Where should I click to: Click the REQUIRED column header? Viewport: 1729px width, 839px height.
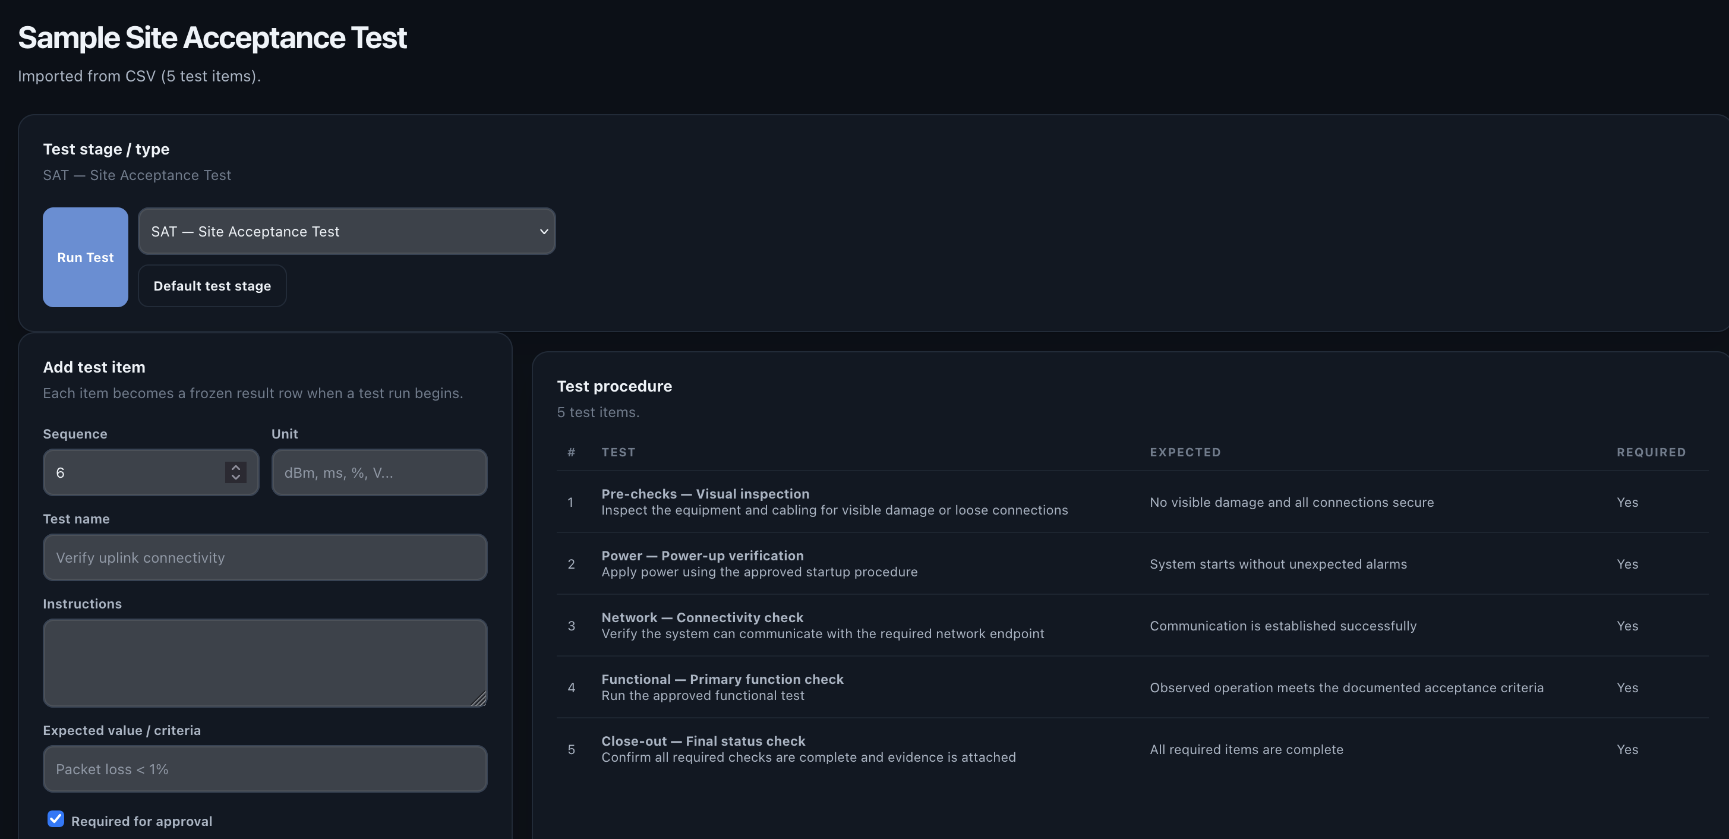1651,452
